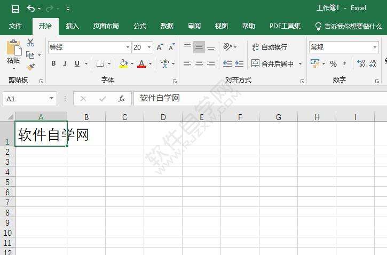Click the Decrease Indent icon
Screen dimensions: 387x255
click(227, 63)
